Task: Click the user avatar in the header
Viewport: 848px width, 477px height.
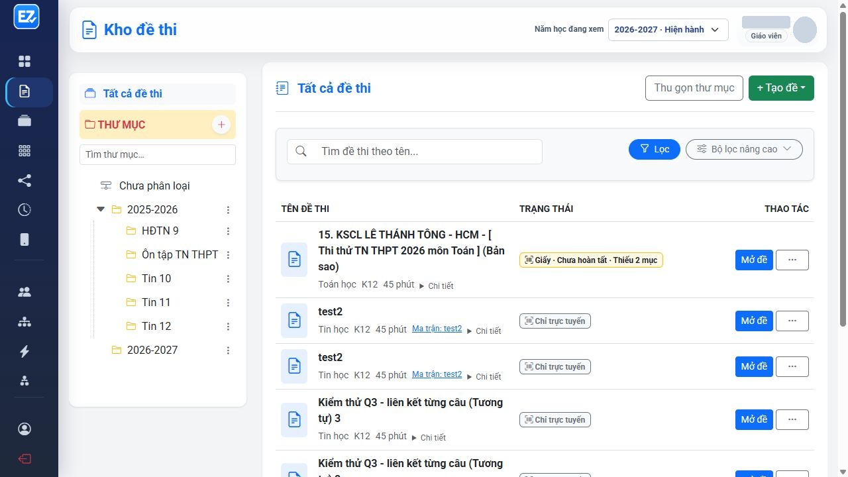Action: click(805, 30)
